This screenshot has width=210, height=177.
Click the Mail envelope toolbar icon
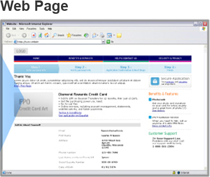[94, 35]
